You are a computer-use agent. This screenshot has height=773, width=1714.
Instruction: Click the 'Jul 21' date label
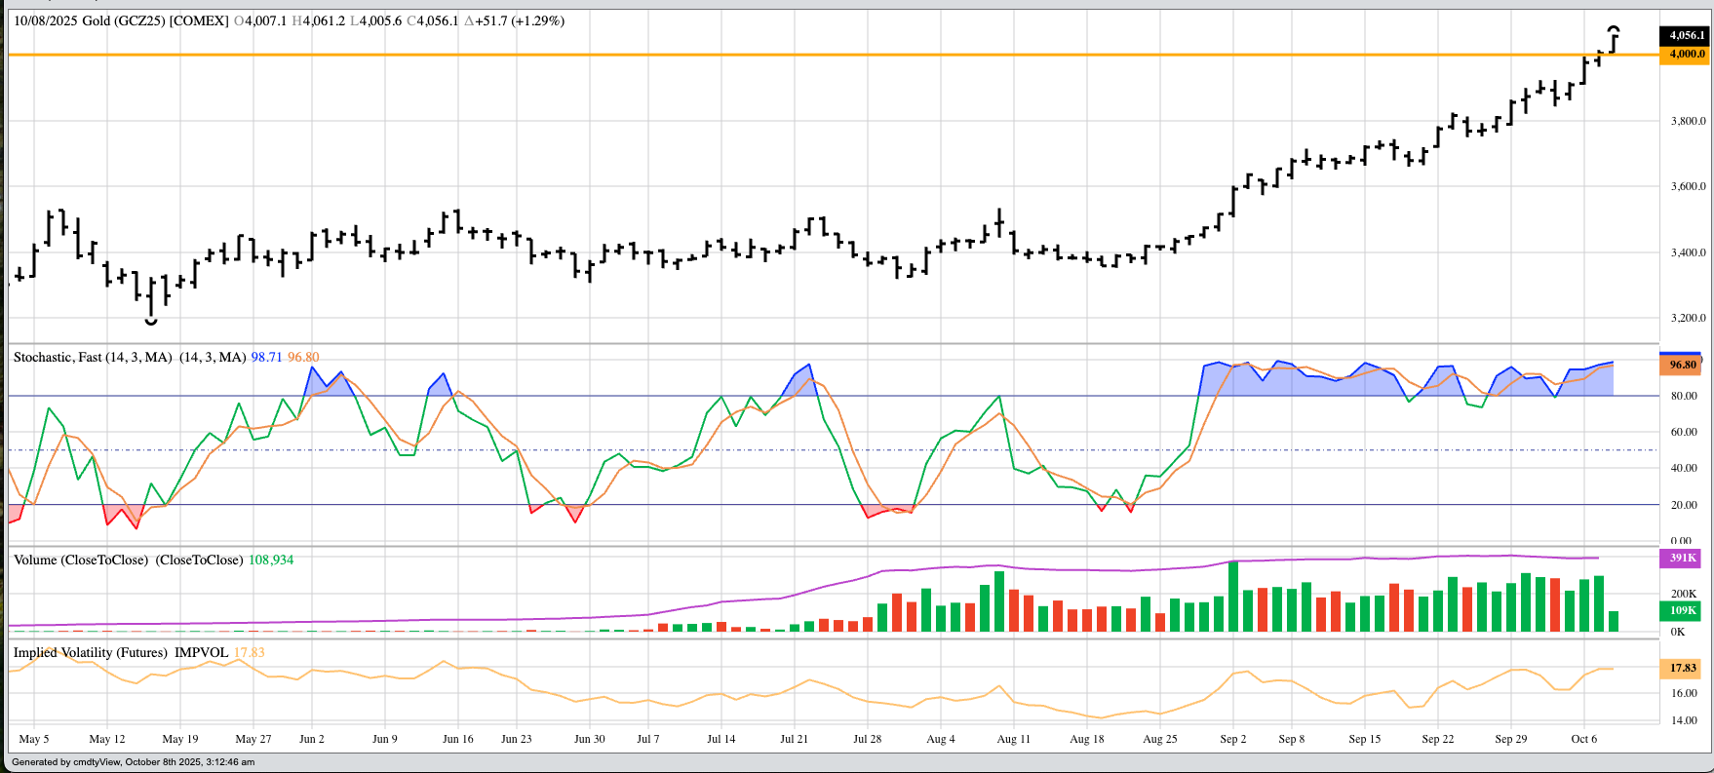point(795,739)
